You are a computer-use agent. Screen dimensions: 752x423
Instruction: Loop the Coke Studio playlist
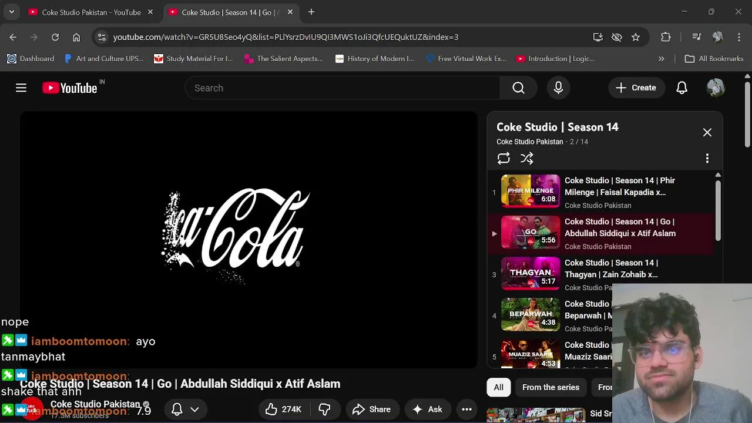(503, 159)
